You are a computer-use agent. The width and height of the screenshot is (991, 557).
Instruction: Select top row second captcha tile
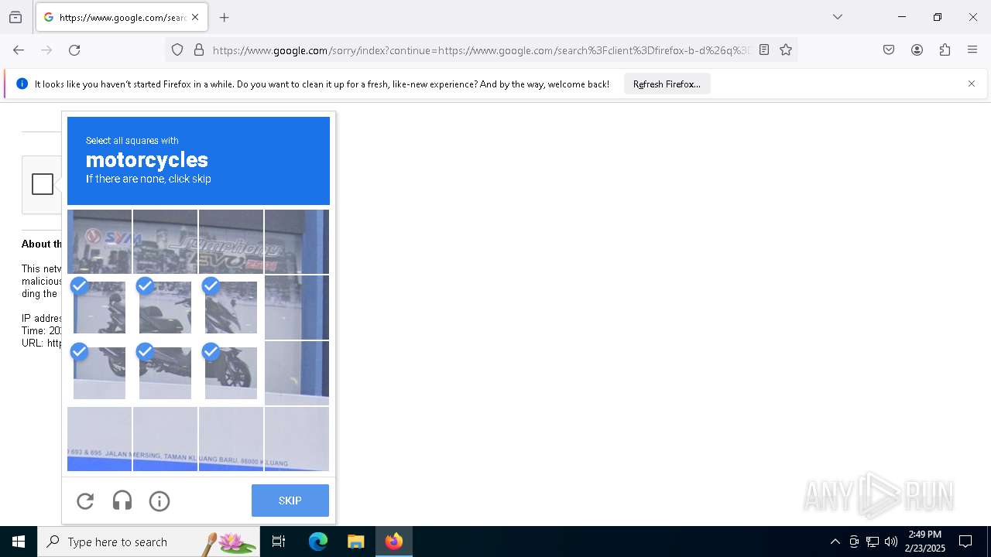165,241
